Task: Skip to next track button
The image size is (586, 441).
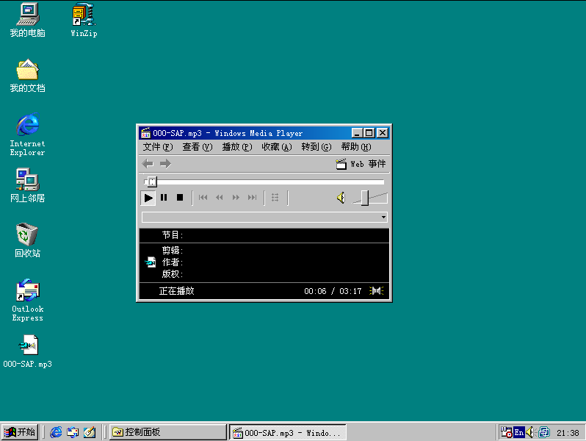Action: [x=253, y=198]
